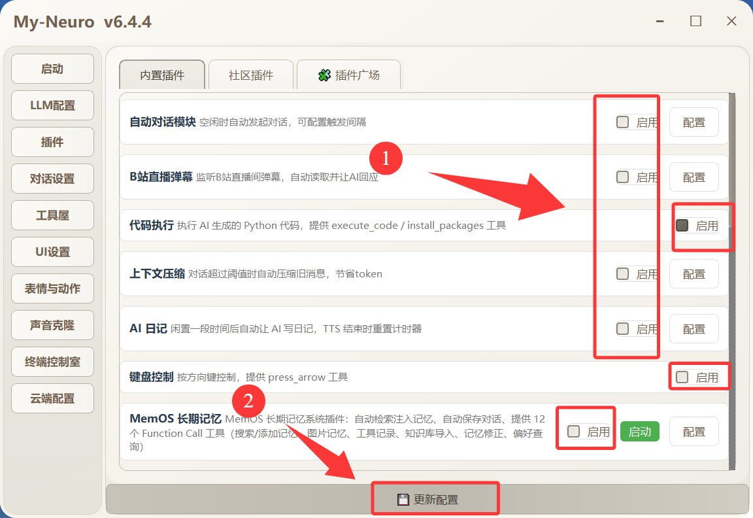Enable the B站直播弹幕 plugin checkbox

(x=623, y=177)
